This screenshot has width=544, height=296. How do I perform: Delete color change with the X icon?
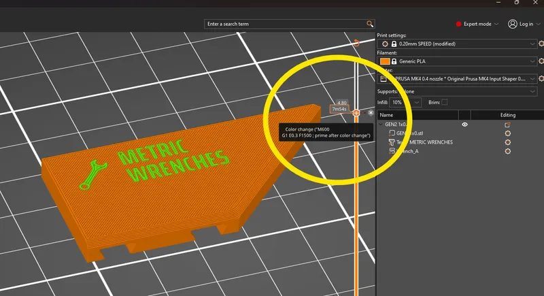pos(371,113)
